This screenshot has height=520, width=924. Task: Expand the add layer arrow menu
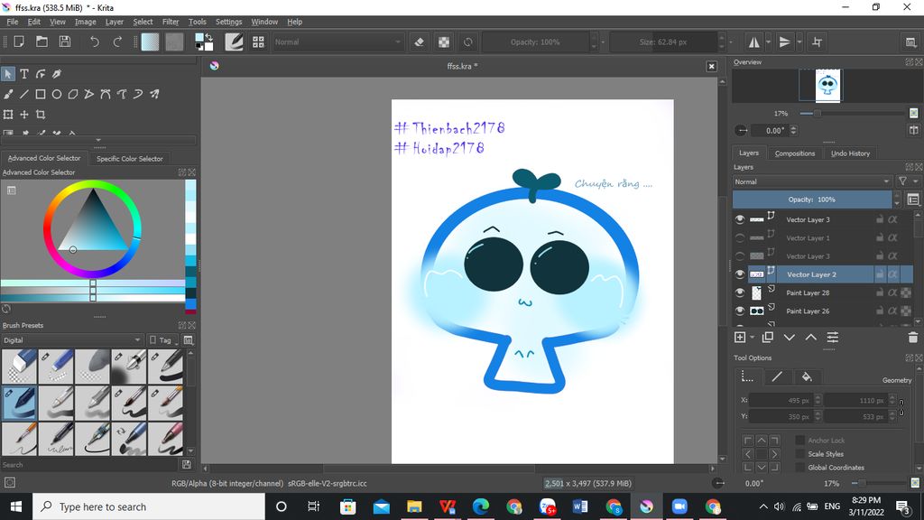point(752,338)
